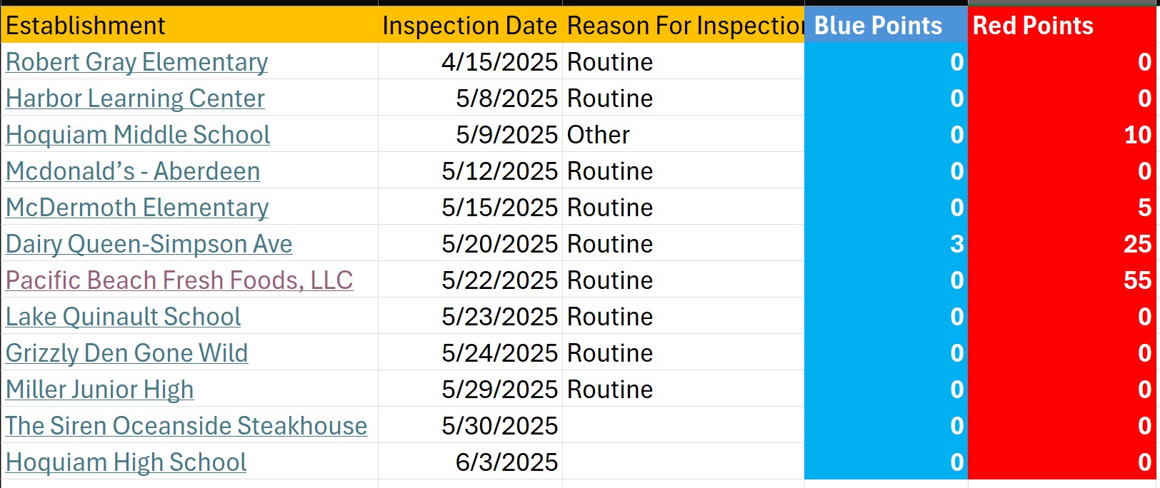The image size is (1160, 488).
Task: Open the Robert Gray Elementary link
Action: click(136, 62)
